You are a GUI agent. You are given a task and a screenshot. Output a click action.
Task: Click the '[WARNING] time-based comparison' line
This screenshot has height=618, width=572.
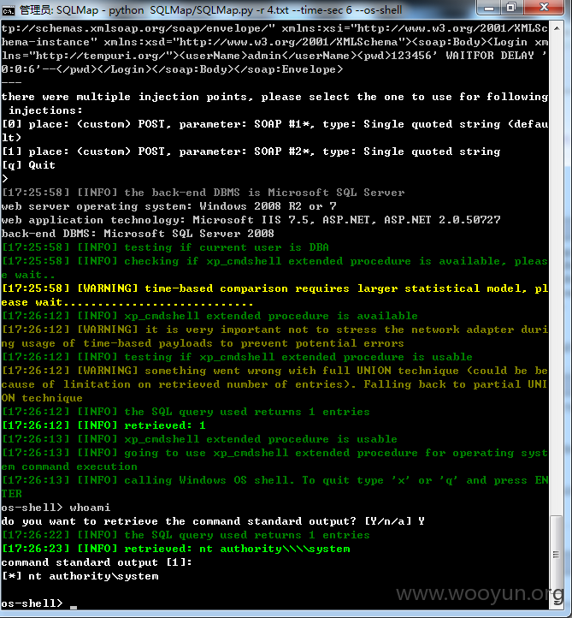pos(274,295)
